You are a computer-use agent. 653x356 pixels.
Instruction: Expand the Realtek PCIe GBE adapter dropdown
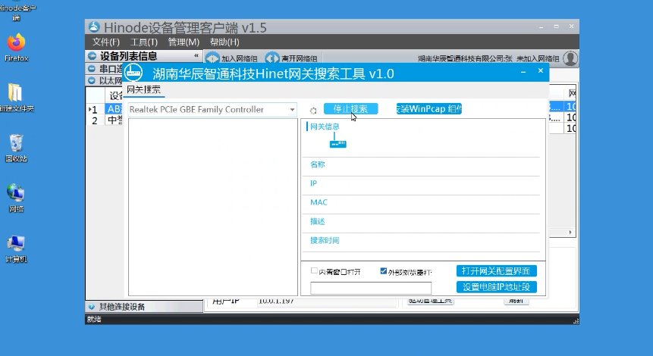292,110
